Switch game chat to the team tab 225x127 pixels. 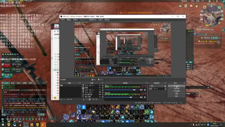[31, 83]
